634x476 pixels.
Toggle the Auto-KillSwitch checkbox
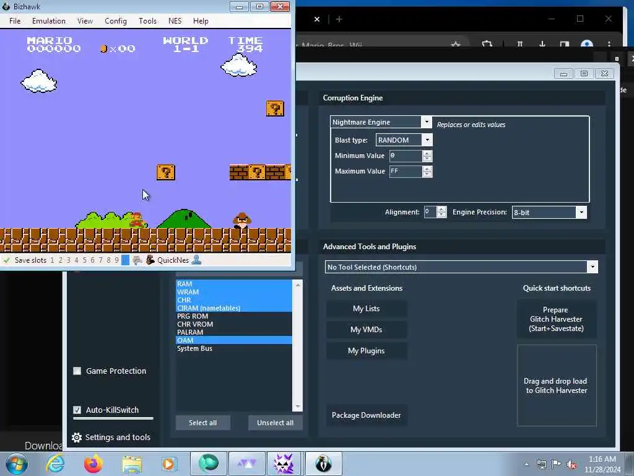(x=77, y=410)
